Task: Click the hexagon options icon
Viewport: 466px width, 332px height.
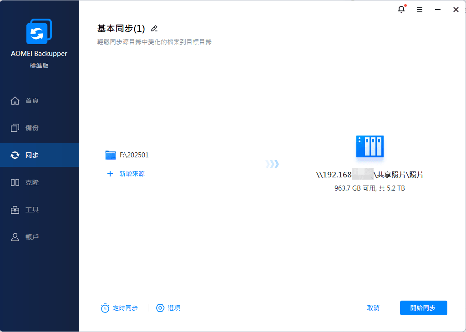Action: coord(160,308)
